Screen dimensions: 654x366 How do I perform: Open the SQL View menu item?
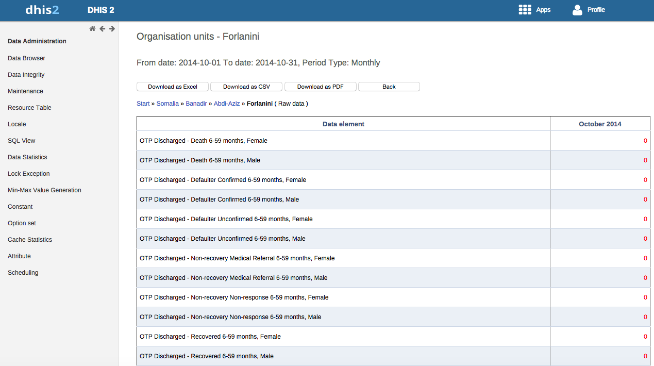(x=22, y=141)
